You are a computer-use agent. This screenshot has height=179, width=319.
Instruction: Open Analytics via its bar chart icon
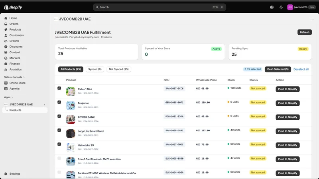pos(6,69)
